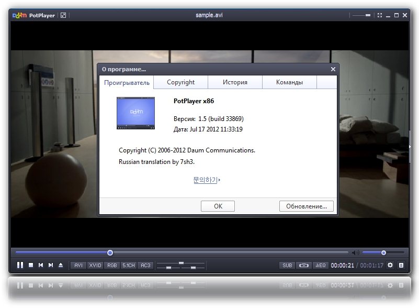Open the playlist panel icon
Screen dimensions: 419x308
tap(401, 266)
